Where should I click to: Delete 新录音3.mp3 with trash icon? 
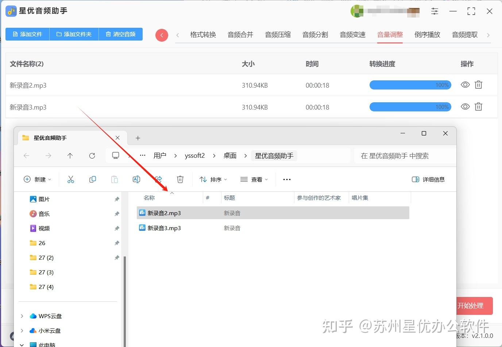pos(478,107)
